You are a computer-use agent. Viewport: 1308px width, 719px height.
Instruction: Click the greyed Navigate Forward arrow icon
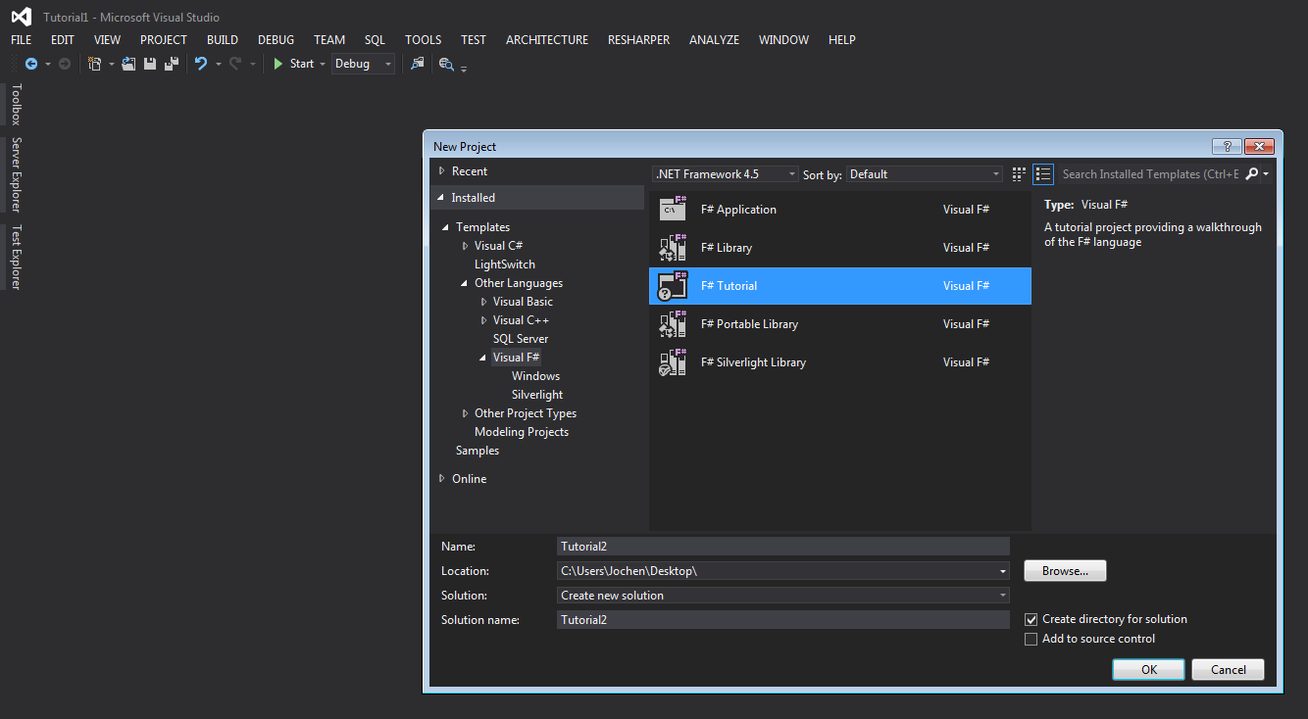(65, 64)
